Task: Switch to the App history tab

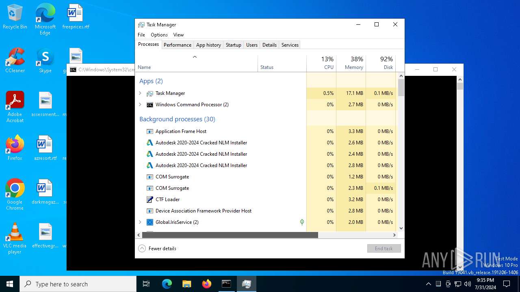Action: pyautogui.click(x=208, y=45)
